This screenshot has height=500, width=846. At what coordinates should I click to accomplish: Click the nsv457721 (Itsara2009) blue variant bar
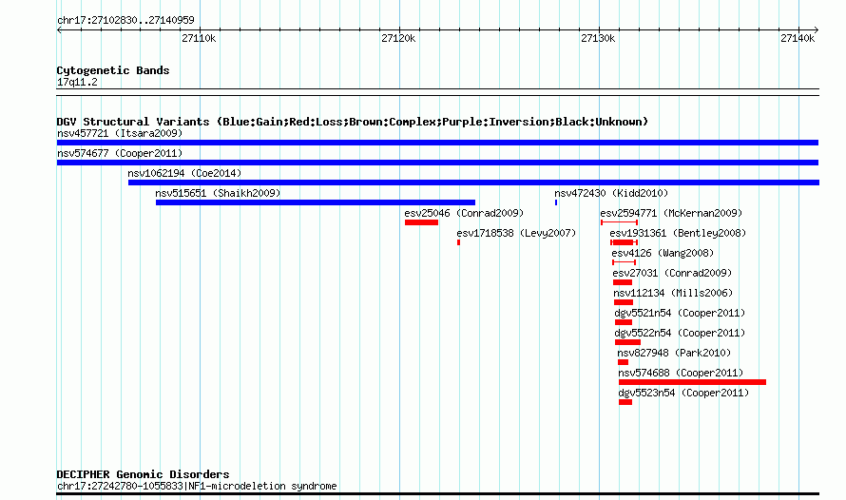click(x=437, y=143)
